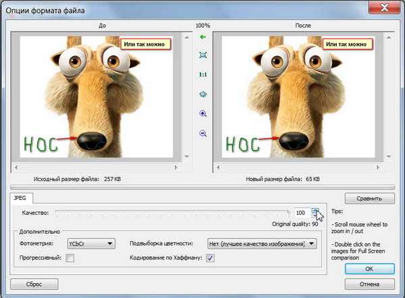This screenshot has height=298, width=405.
Task: Click the Качество quality slider track
Action: pos(173,212)
